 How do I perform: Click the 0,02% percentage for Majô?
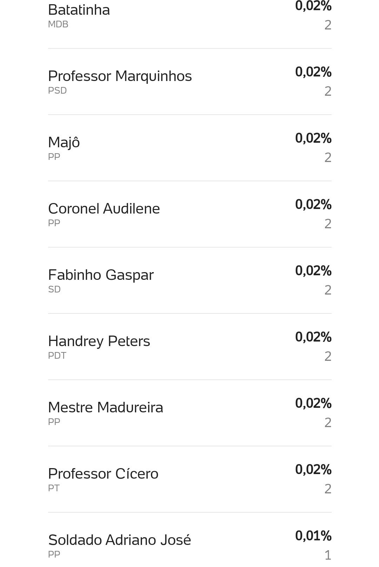(x=313, y=138)
